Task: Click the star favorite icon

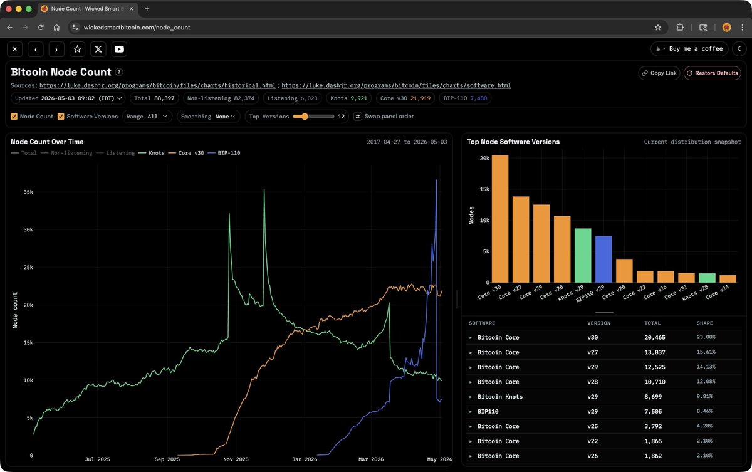Action: [x=78, y=49]
